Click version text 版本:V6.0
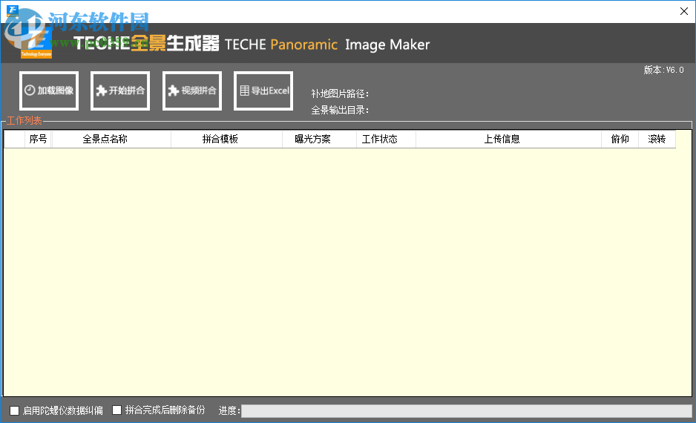Viewport: 696px width, 423px height. (x=663, y=70)
